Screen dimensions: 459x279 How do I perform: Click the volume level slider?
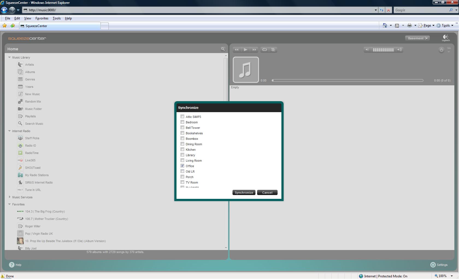(383, 50)
